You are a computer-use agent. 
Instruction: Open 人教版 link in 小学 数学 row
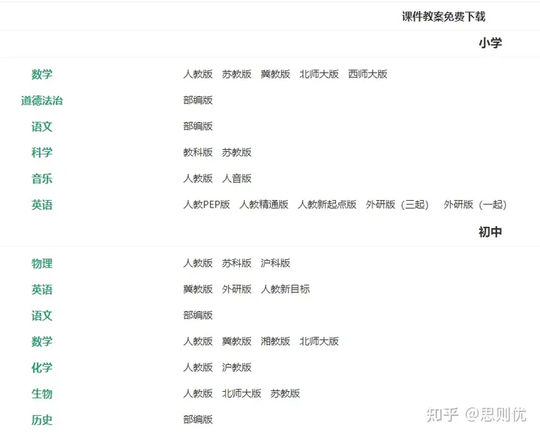pyautogui.click(x=198, y=74)
